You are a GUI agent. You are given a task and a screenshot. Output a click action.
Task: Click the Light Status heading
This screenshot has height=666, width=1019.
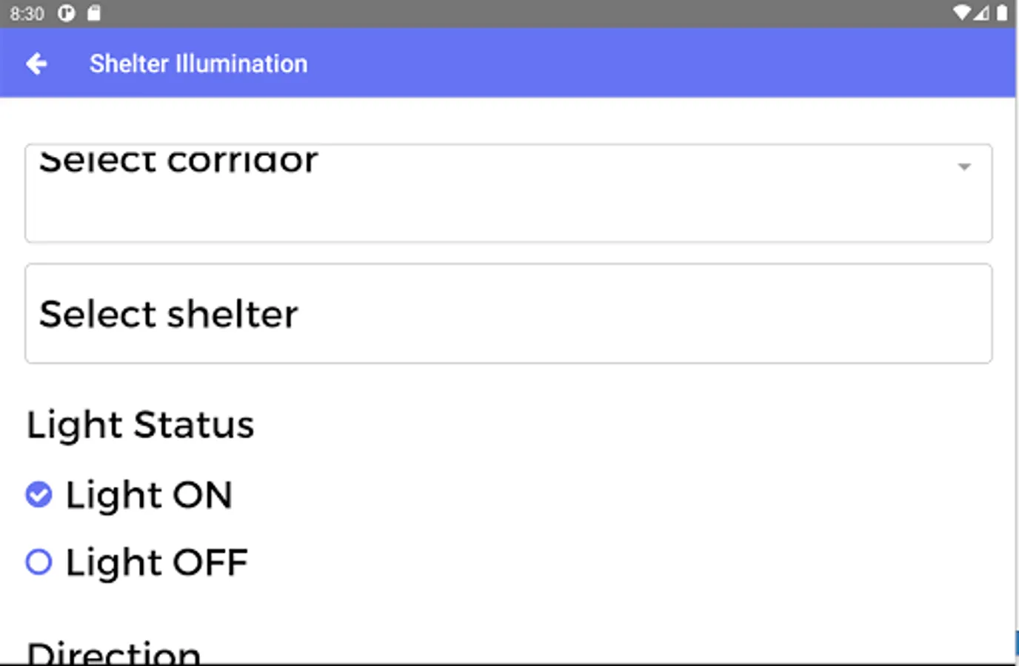click(x=141, y=425)
